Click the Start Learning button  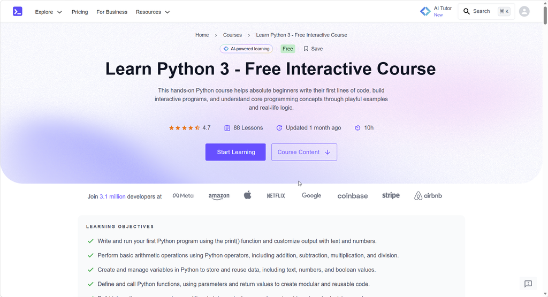point(235,152)
